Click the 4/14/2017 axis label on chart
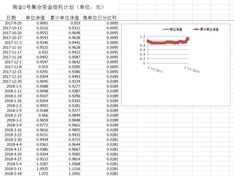Screen dimensions: 234x176 (x=155, y=69)
